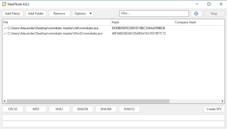227x129 pixels.
Task: Click the HashTools app icon in title bar
Action: [4, 4]
